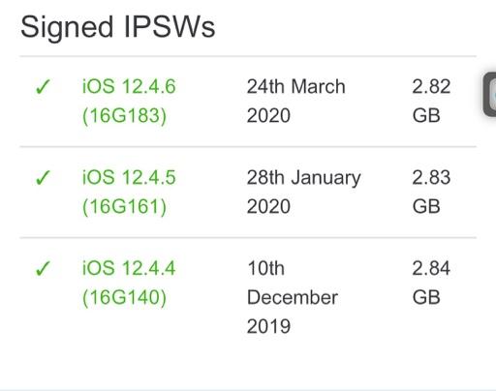Click the word December in last row
Viewport: 496px width, 391px height.
pos(293,297)
